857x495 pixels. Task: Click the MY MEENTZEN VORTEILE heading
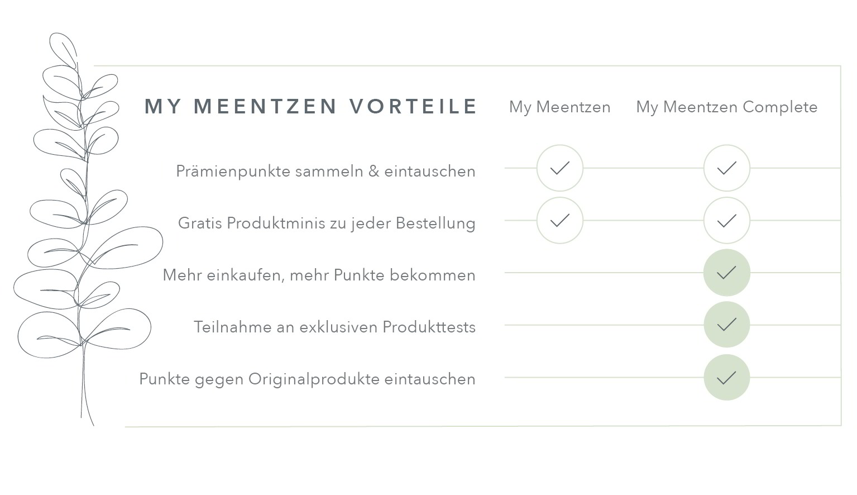tap(311, 106)
